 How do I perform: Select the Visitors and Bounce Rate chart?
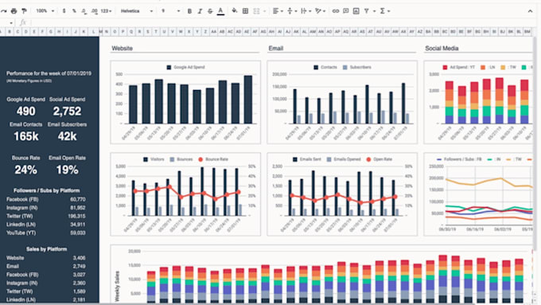(185, 194)
